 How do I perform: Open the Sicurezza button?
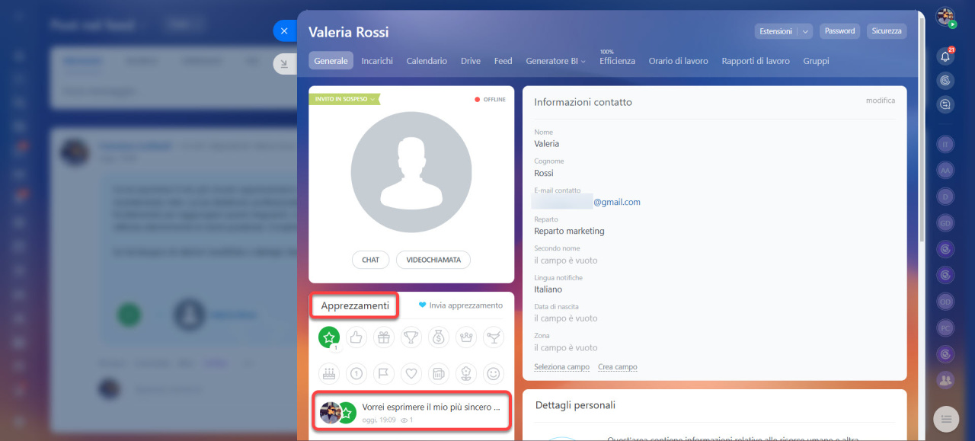click(x=887, y=31)
